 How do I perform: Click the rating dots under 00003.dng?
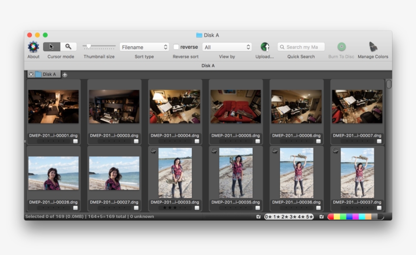point(114,141)
